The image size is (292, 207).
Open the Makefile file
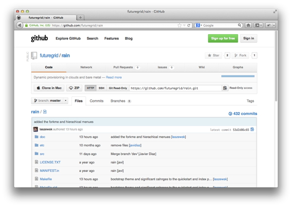pyautogui.click(x=46, y=179)
